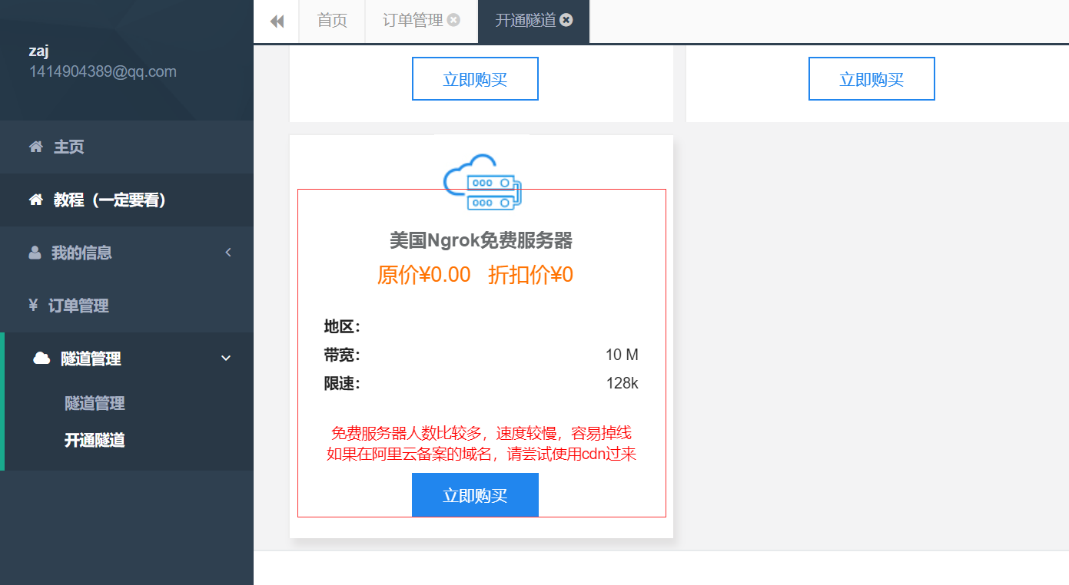1069x585 pixels.
Task: Click the bandwidth value 10 M
Action: pyautogui.click(x=622, y=355)
